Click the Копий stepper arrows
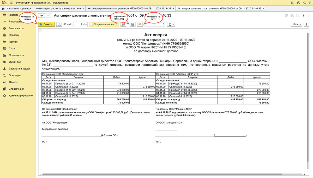Screen dimensions: 313x178 (85, 24)
